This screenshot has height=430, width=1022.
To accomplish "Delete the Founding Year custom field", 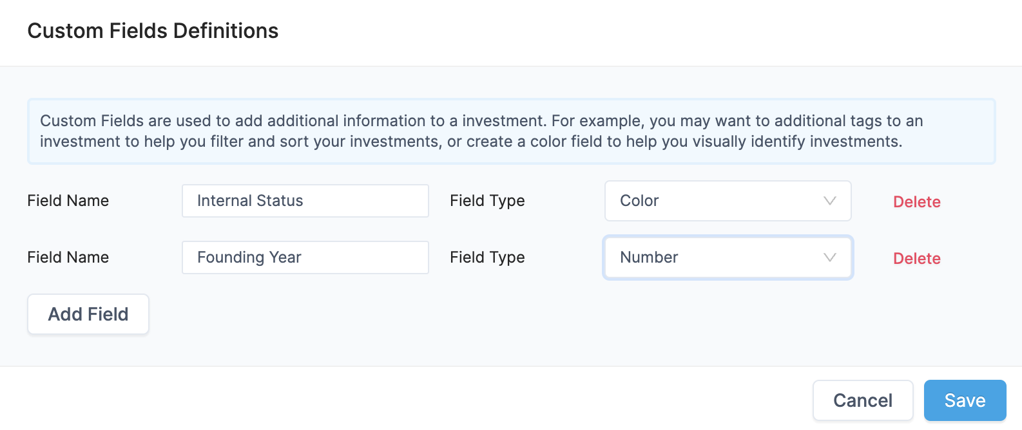I will [x=916, y=259].
